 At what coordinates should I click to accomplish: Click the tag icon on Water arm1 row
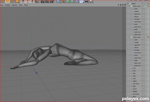(148, 37)
